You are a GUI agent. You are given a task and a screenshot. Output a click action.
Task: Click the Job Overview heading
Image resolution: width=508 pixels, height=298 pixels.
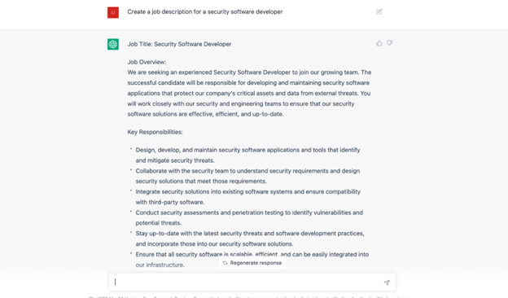pos(147,62)
